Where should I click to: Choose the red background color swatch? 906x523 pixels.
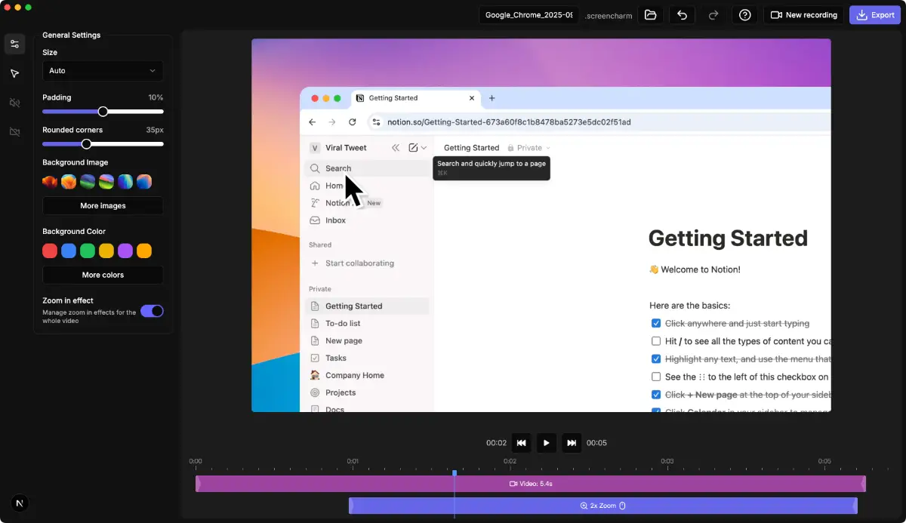[50, 251]
